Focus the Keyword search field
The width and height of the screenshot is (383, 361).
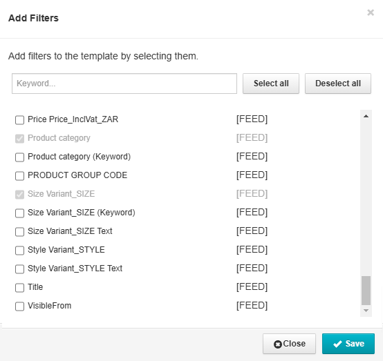124,84
